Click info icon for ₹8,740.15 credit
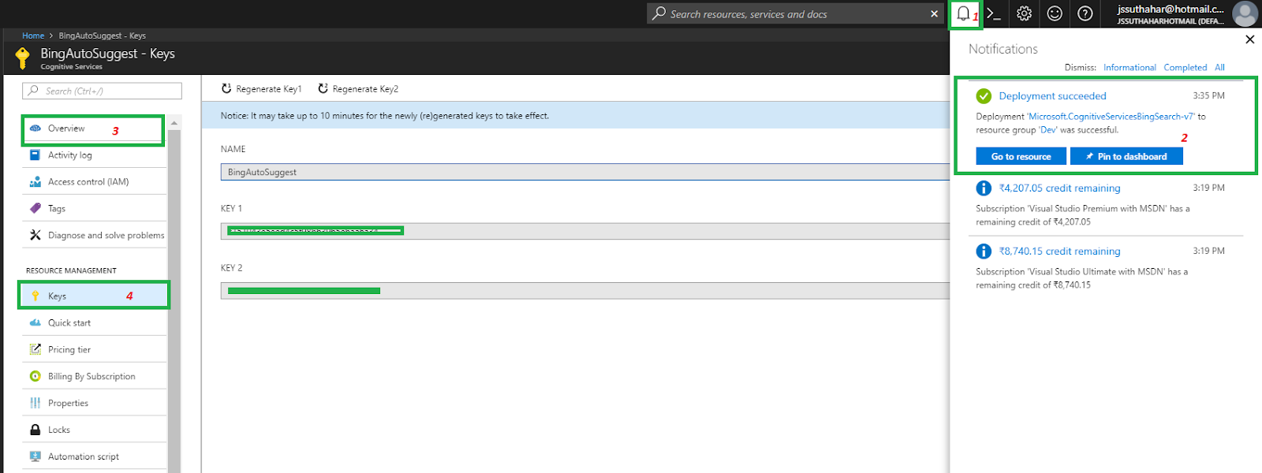Image resolution: width=1262 pixels, height=473 pixels. pos(984,251)
